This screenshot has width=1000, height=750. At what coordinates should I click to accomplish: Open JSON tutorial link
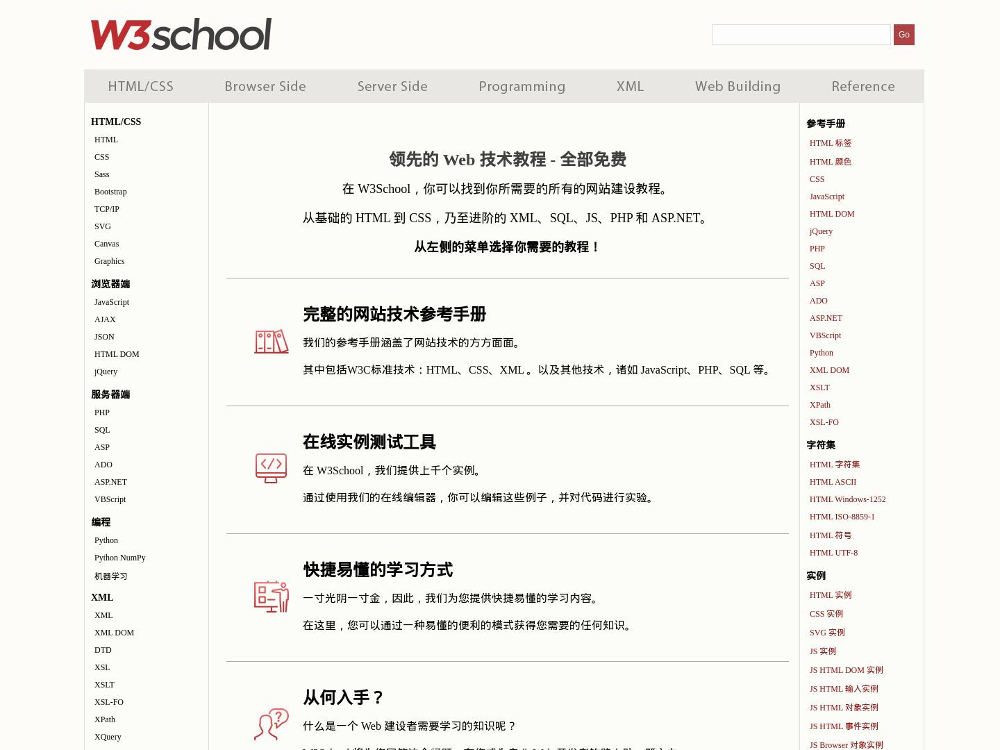coord(104,337)
